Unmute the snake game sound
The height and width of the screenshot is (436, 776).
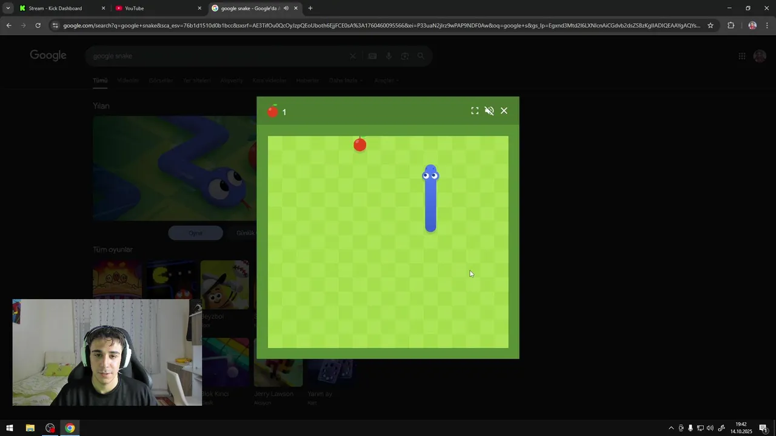[489, 111]
